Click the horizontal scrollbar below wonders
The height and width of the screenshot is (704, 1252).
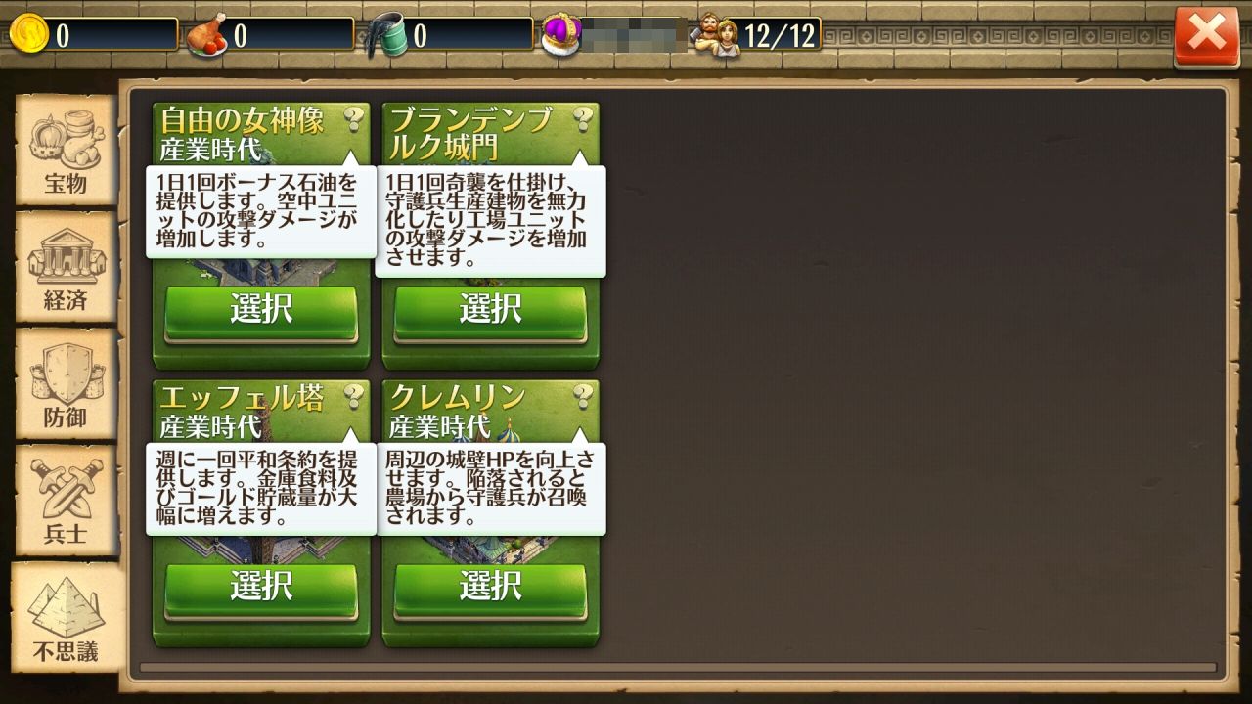coord(678,668)
